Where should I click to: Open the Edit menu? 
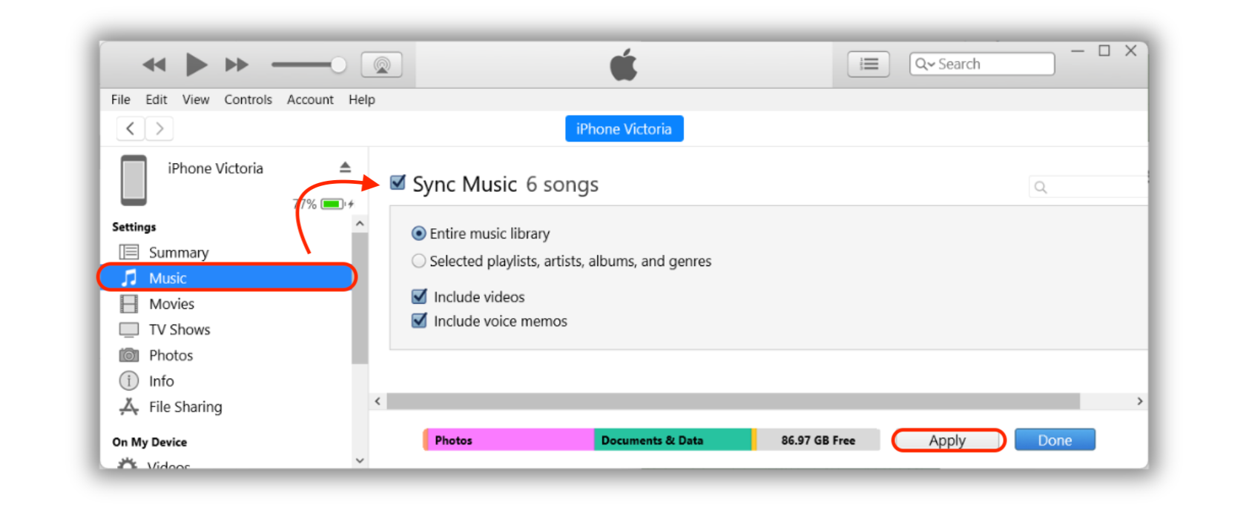156,99
